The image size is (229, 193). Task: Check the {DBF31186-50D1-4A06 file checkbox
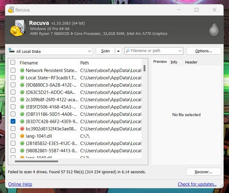(13, 114)
